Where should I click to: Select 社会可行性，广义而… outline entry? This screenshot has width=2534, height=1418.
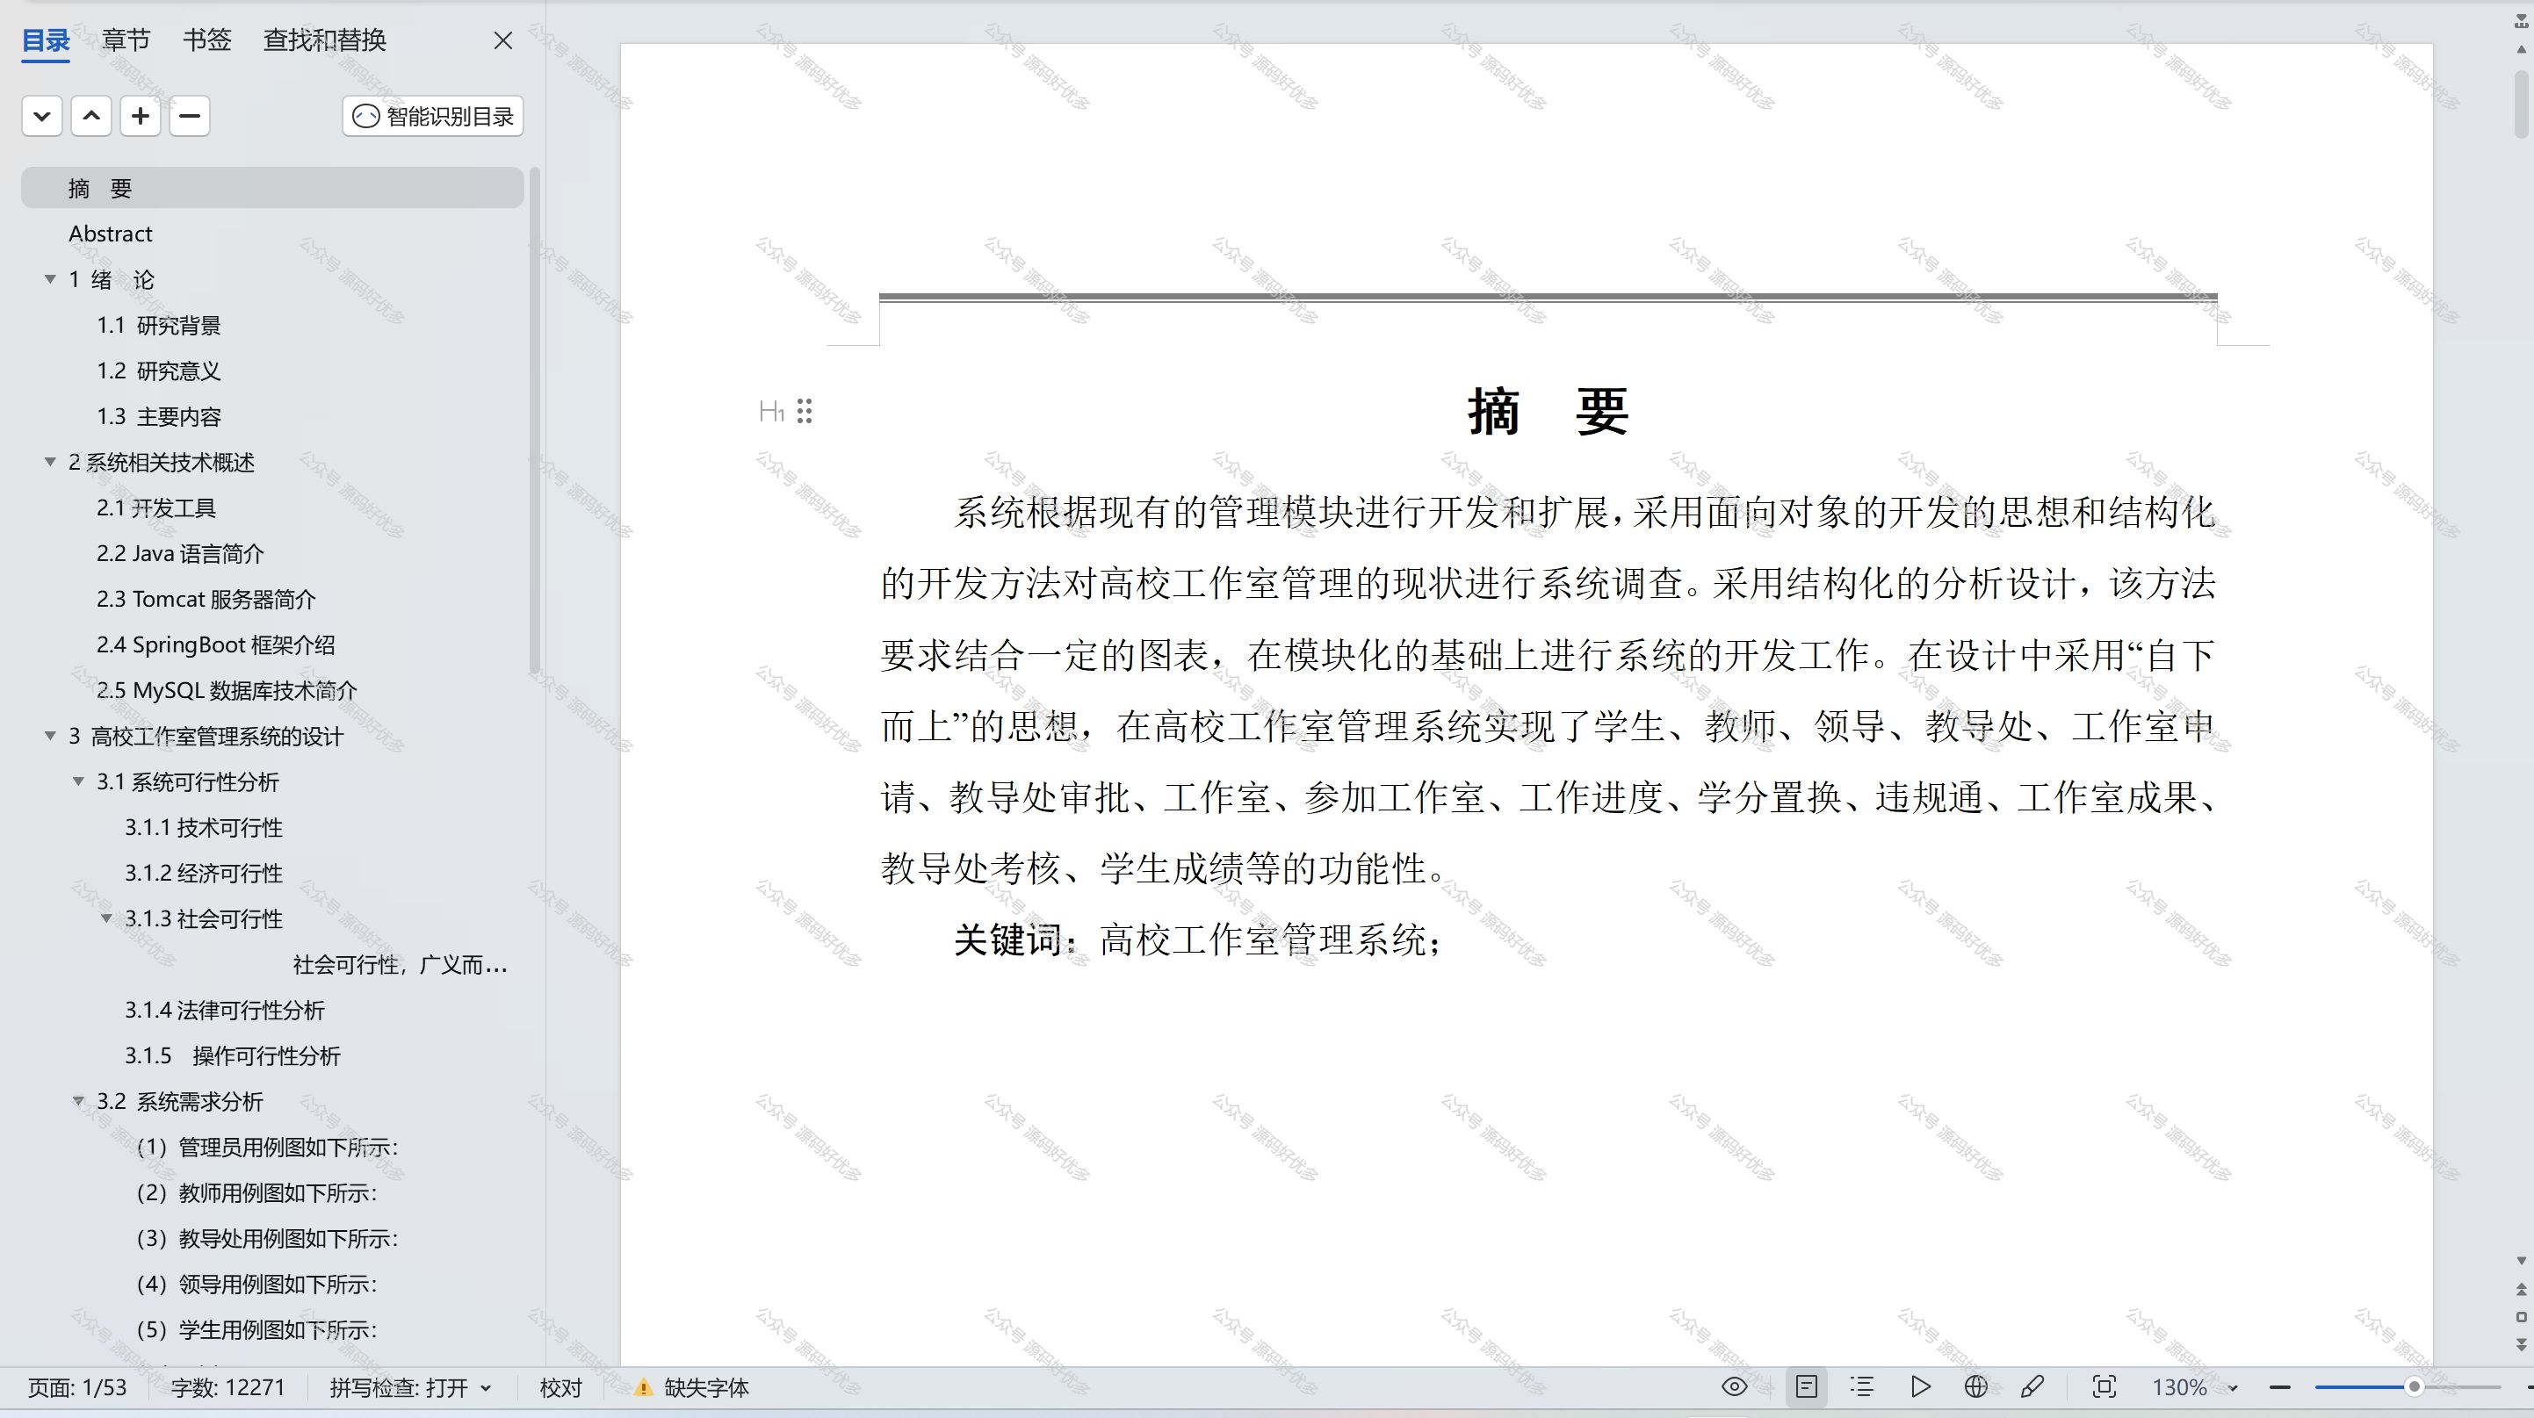[x=401, y=965]
